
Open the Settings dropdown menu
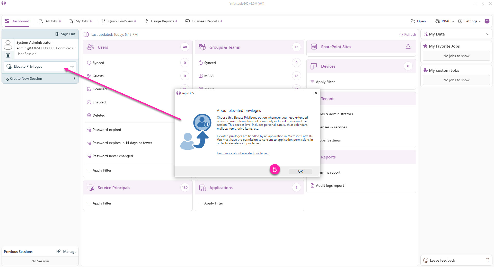tap(470, 21)
